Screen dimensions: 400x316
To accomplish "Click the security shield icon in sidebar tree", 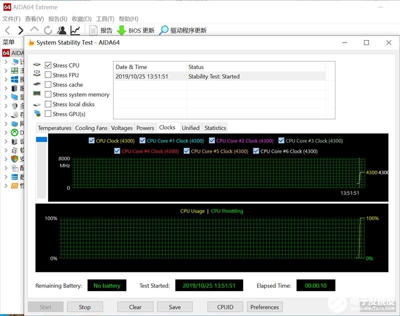I will pos(14,159).
